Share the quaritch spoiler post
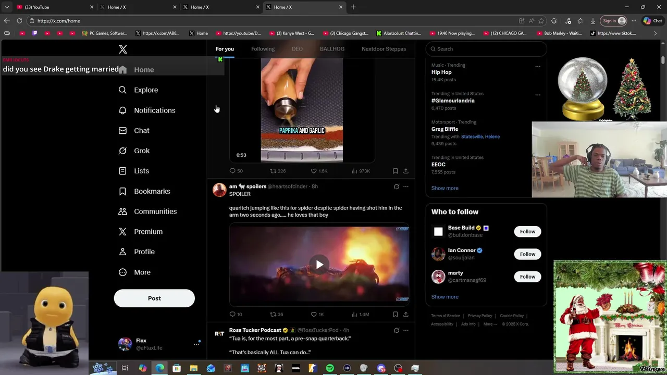This screenshot has width=667, height=375. coord(406,314)
